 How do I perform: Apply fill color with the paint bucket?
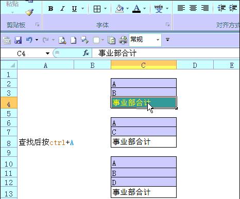tap(119, 9)
